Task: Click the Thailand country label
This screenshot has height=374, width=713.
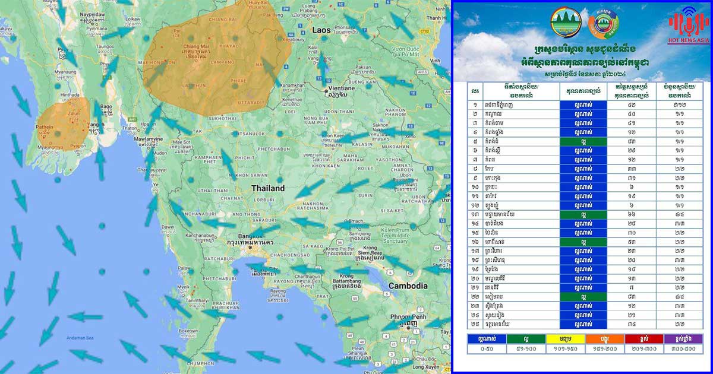Action: (x=267, y=188)
